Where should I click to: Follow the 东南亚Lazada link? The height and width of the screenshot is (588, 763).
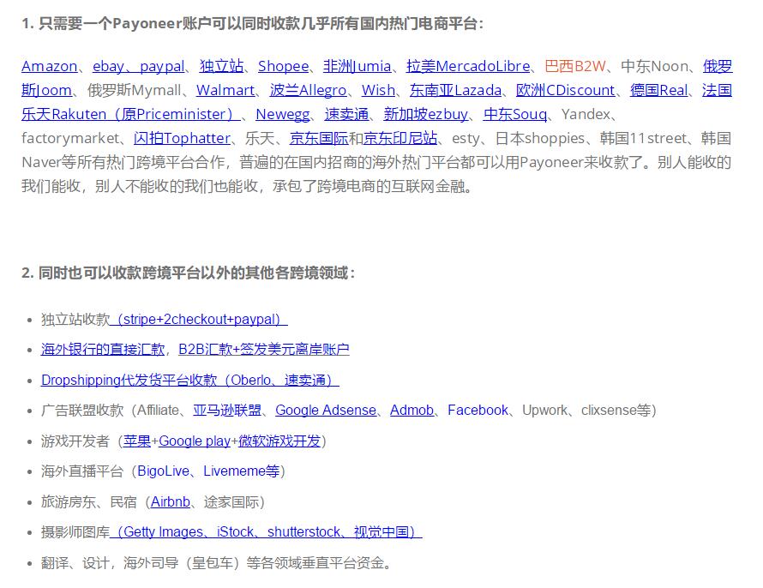click(455, 90)
